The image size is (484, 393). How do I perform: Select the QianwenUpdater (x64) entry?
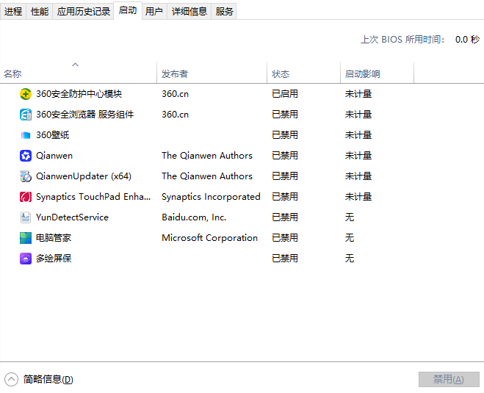[x=84, y=176]
